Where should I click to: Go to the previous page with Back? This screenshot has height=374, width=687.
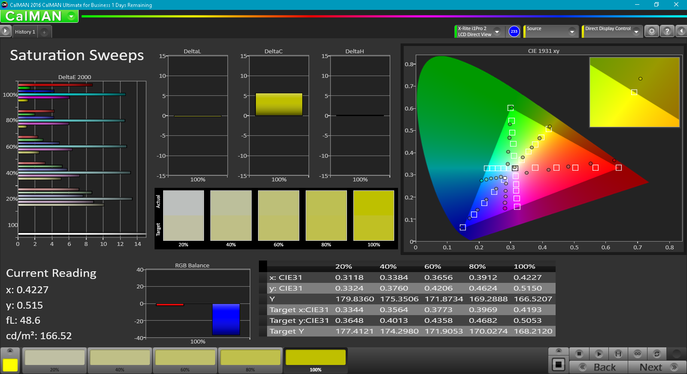tap(599, 367)
